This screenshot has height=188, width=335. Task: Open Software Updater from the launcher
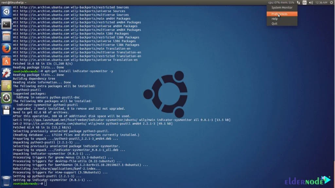[6, 97]
